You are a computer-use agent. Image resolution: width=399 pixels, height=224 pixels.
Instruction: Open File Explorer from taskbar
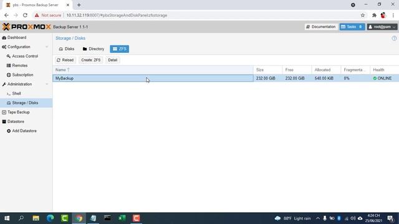point(36,218)
